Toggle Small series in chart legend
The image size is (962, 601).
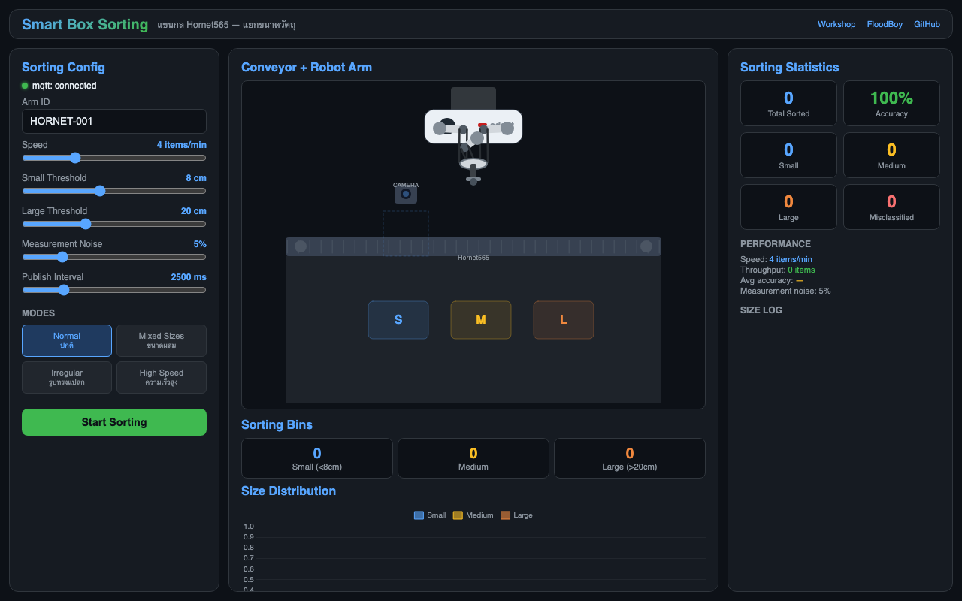tap(430, 515)
